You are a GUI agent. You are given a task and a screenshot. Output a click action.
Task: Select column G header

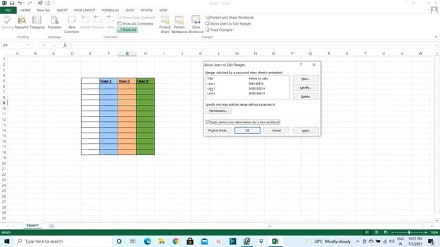[x=126, y=54]
